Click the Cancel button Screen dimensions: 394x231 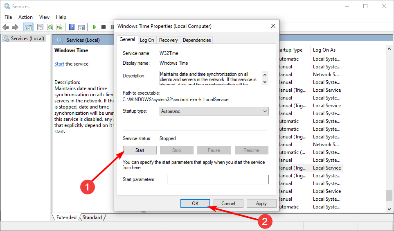228,203
